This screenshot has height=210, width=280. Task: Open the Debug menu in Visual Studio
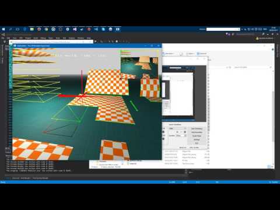(43, 38)
